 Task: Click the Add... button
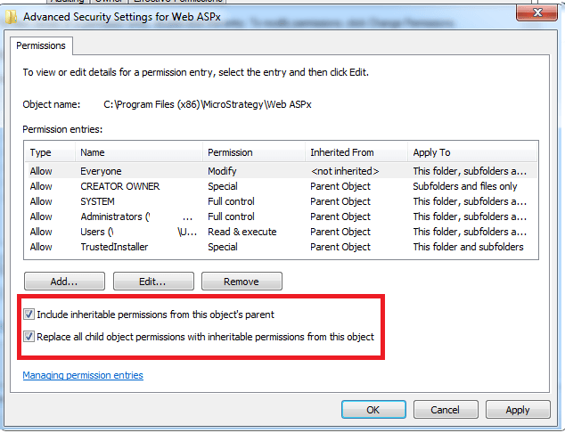64,282
